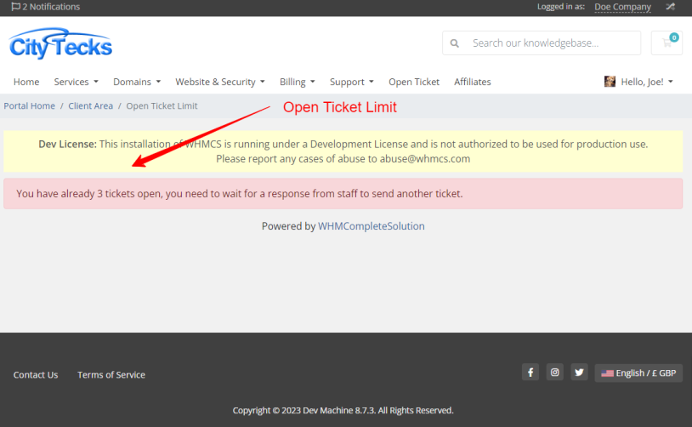
Task: Click the CityTecks logo
Action: [60, 43]
